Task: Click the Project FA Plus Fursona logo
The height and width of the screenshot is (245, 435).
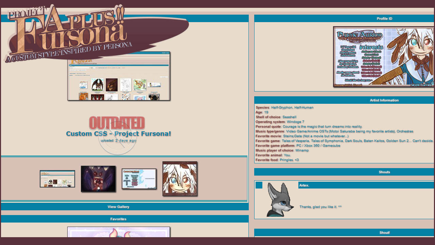Action: coord(97,33)
